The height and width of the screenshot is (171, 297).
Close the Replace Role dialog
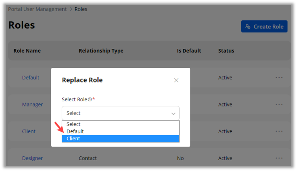(176, 80)
